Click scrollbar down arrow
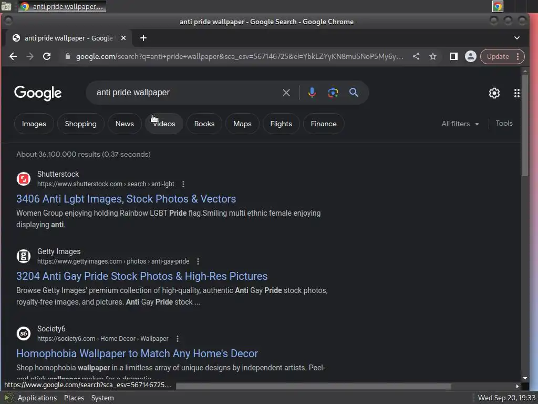Image resolution: width=538 pixels, height=404 pixels. click(525, 378)
